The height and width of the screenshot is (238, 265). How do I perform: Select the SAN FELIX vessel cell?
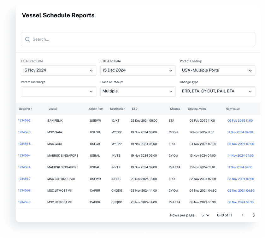[x=55, y=121]
